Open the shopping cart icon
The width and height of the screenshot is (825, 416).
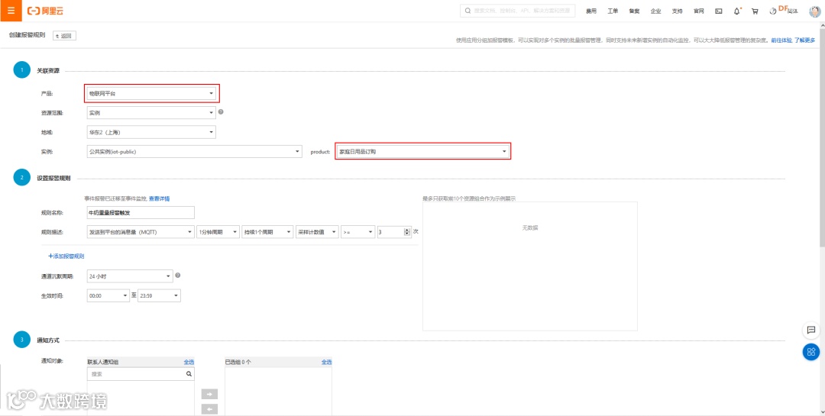(x=755, y=11)
